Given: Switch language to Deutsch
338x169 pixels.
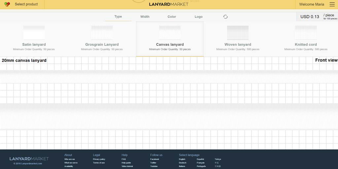Looking at the screenshot, I should click(183, 163).
